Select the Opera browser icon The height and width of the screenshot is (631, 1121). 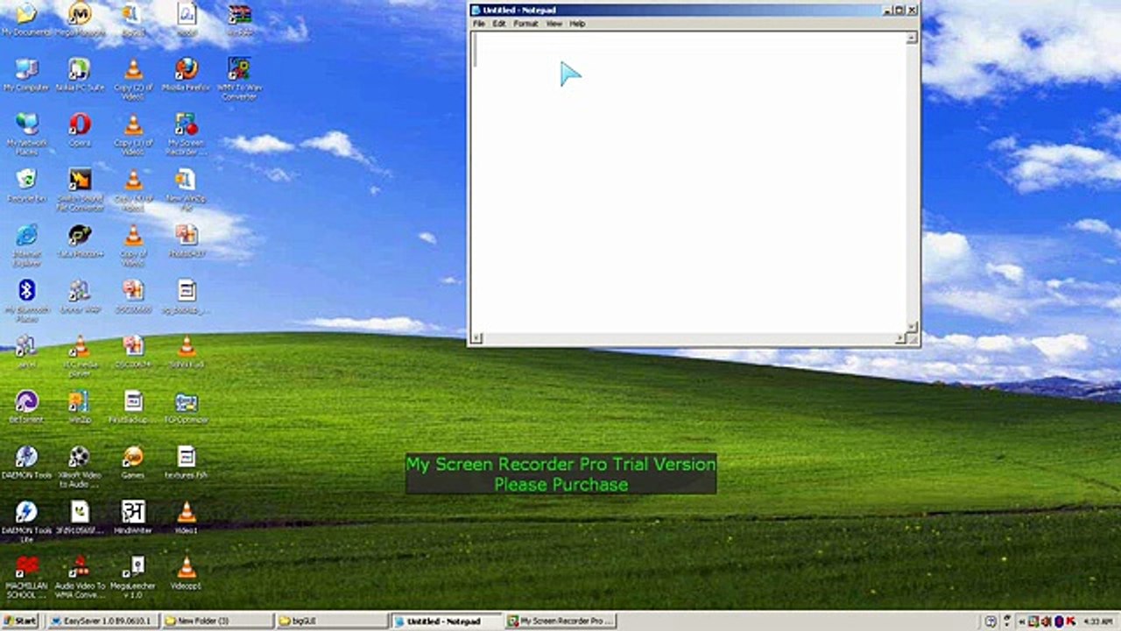(80, 131)
